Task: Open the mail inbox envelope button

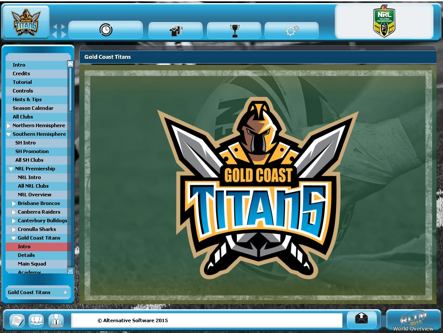Action: point(361,319)
